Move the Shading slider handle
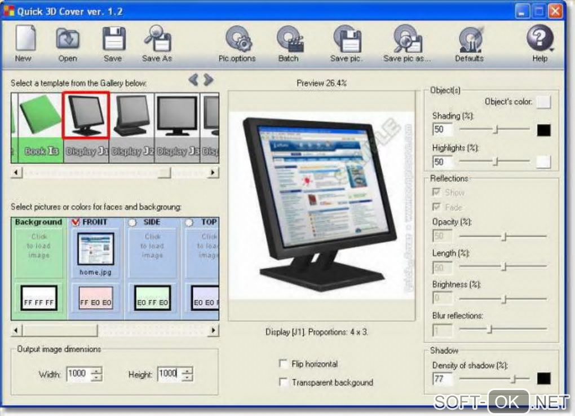Image resolution: width=575 pixels, height=416 pixels. point(496,129)
